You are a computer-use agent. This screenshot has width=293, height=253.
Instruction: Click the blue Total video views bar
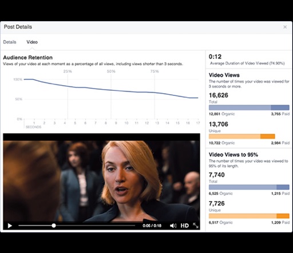[x=249, y=107]
